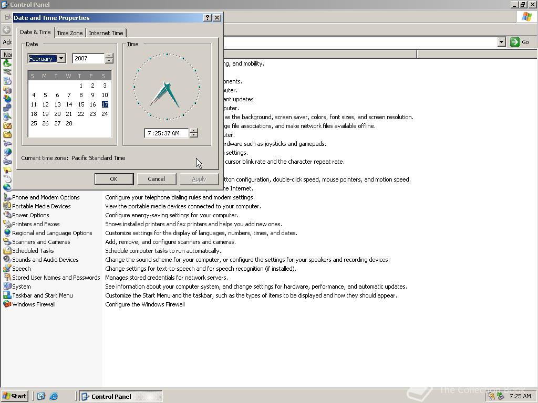The width and height of the screenshot is (538, 403).
Task: Select highlighted day 17 in calendar
Action: pos(105,104)
